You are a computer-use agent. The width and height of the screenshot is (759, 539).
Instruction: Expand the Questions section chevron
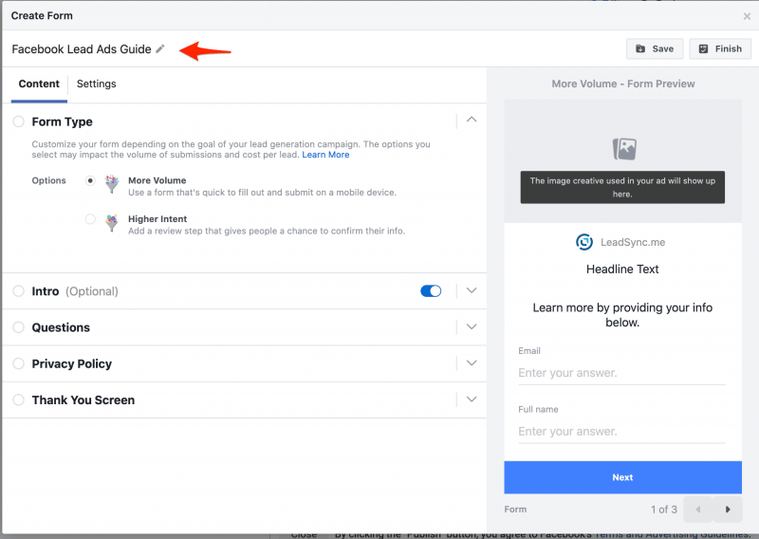point(472,326)
